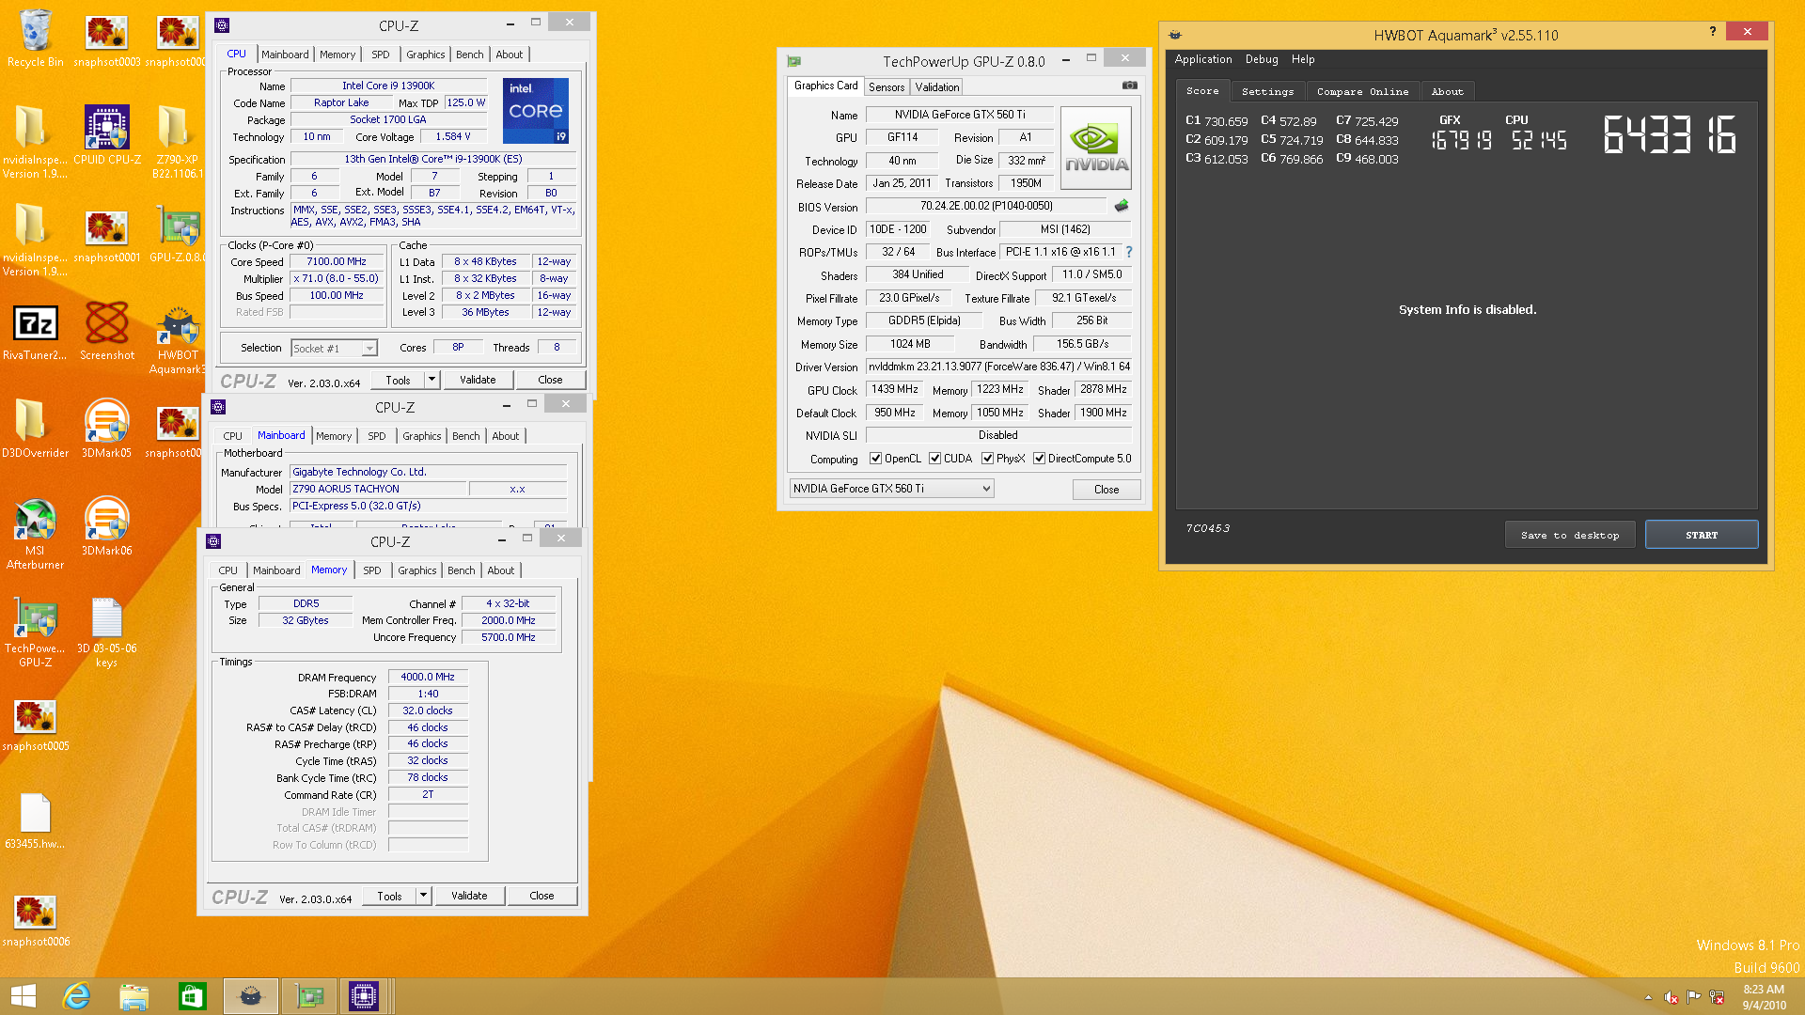Open the Windows Store taskbar icon

click(x=192, y=996)
